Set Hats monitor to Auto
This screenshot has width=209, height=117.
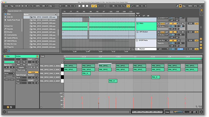[162, 24]
